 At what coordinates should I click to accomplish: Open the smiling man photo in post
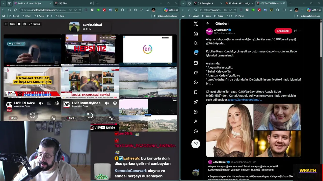[x=278, y=144]
